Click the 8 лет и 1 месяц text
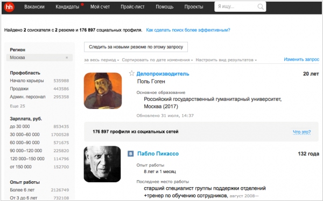 pos(160,172)
